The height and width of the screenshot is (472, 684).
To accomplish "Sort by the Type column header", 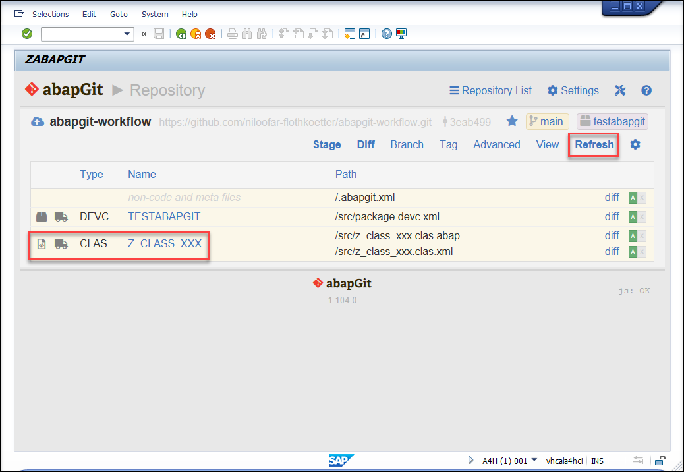I will coord(92,175).
